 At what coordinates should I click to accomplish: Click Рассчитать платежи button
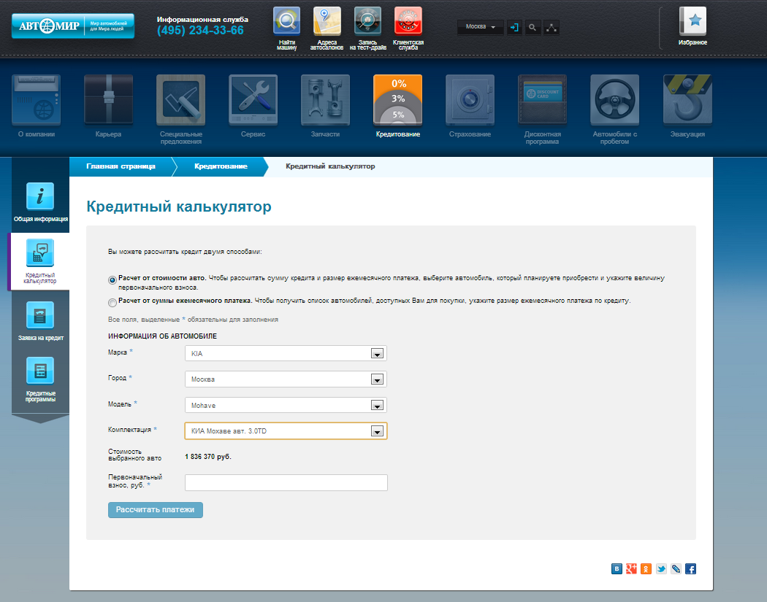(155, 509)
